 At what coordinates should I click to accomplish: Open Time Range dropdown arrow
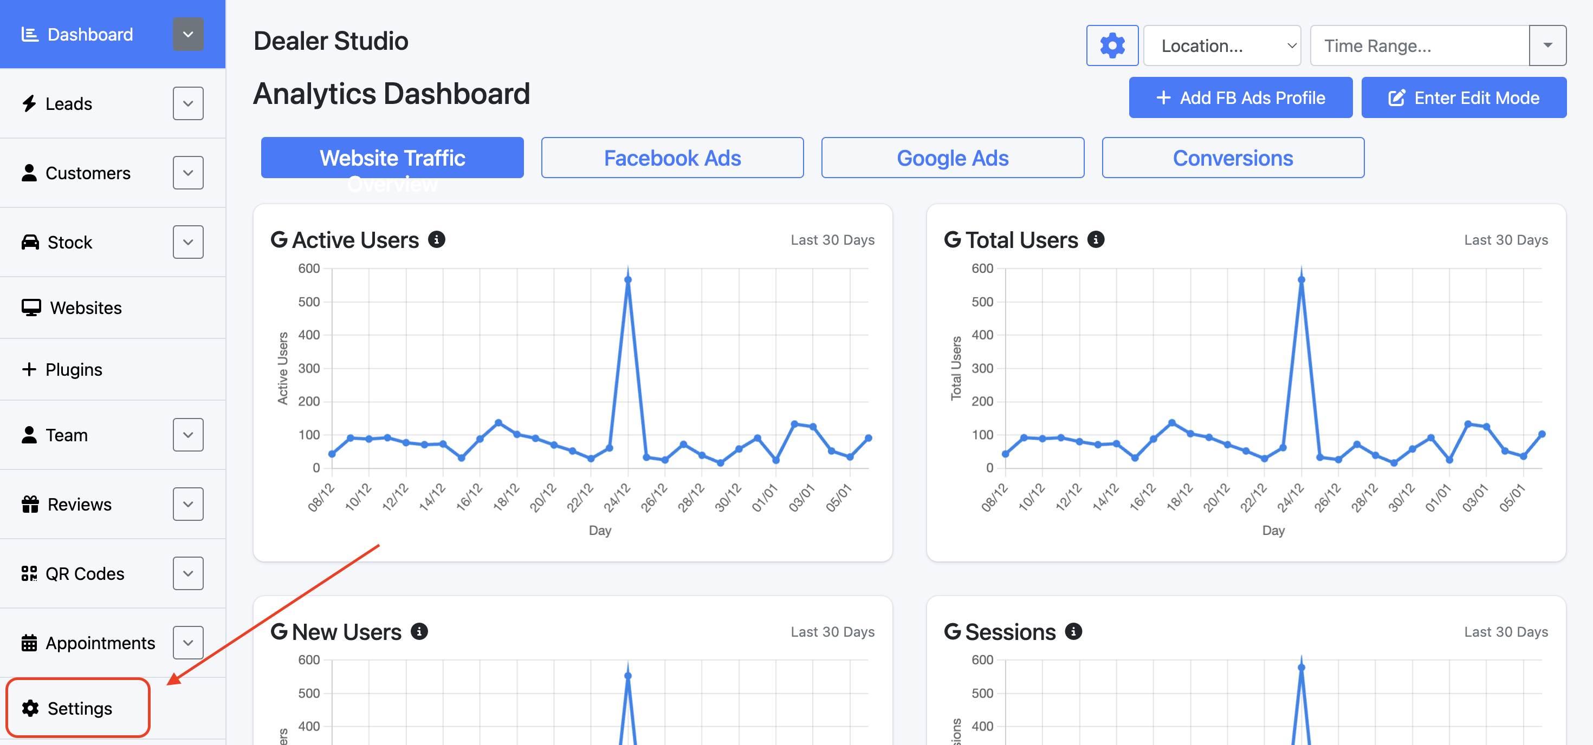click(1547, 45)
